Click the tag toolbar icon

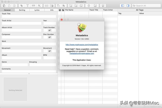22,6
